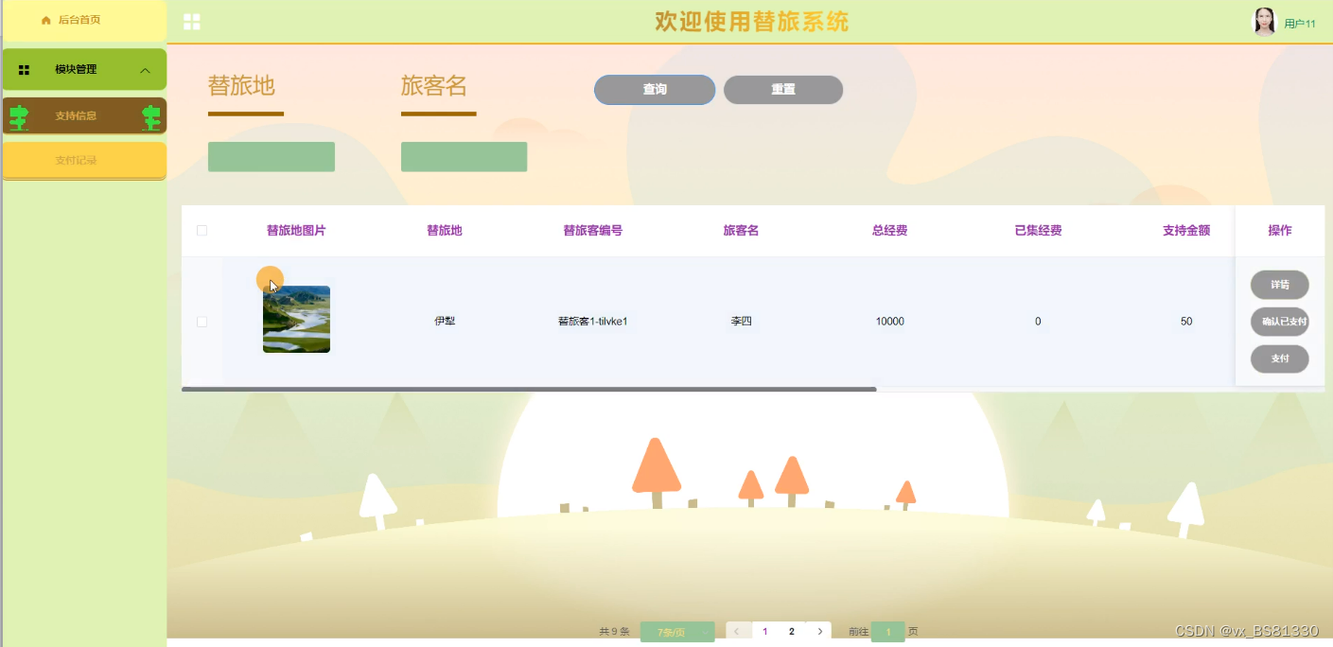The width and height of the screenshot is (1333, 647).
Task: Click the 总经费 column header
Action: pyautogui.click(x=890, y=231)
